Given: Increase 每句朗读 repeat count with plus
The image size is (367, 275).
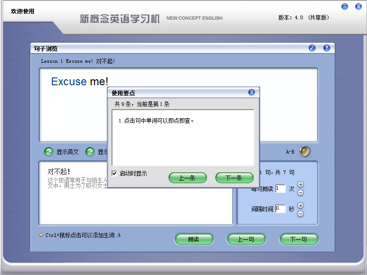Looking at the screenshot, I should 300,185.
